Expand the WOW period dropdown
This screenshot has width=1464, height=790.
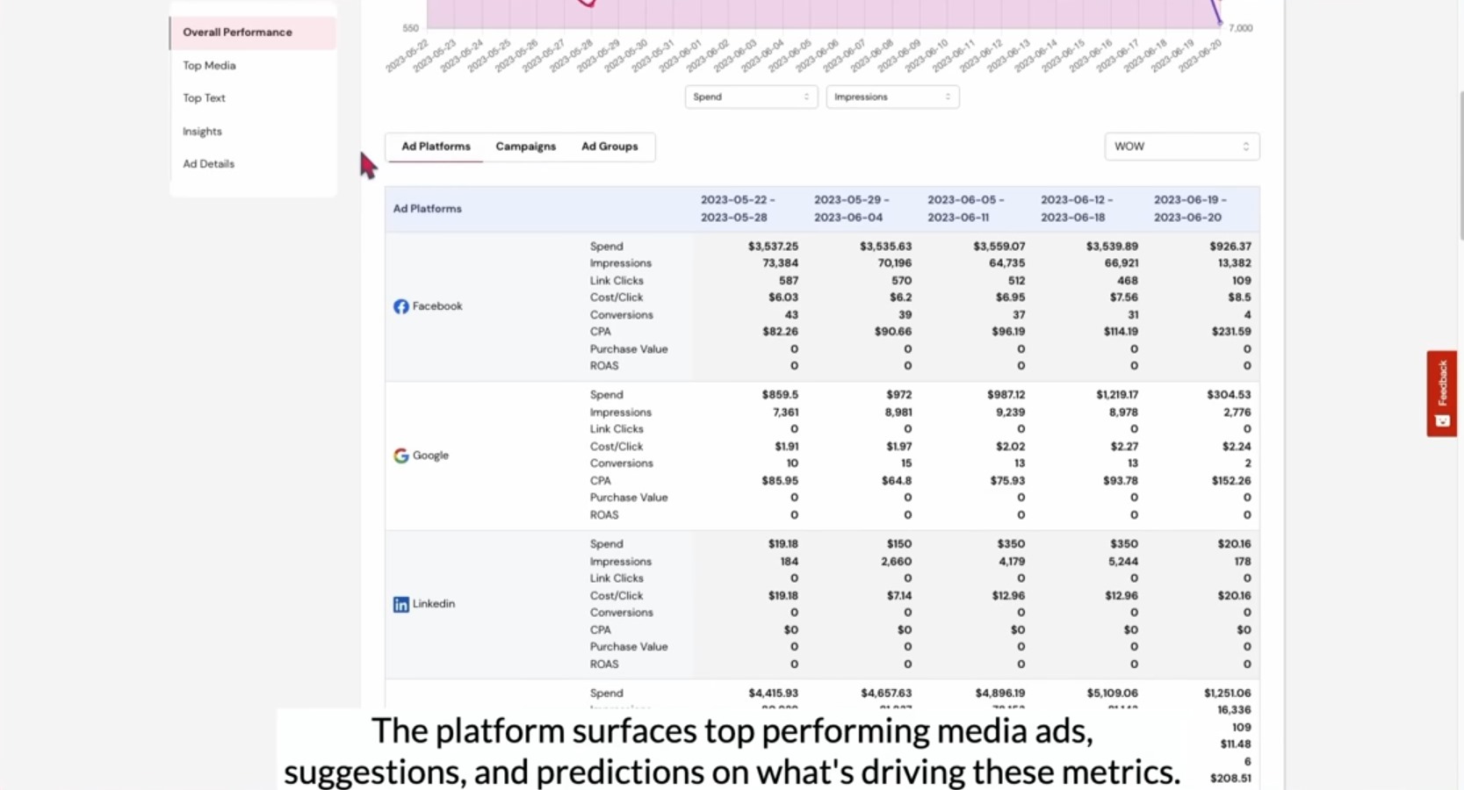pos(1181,147)
